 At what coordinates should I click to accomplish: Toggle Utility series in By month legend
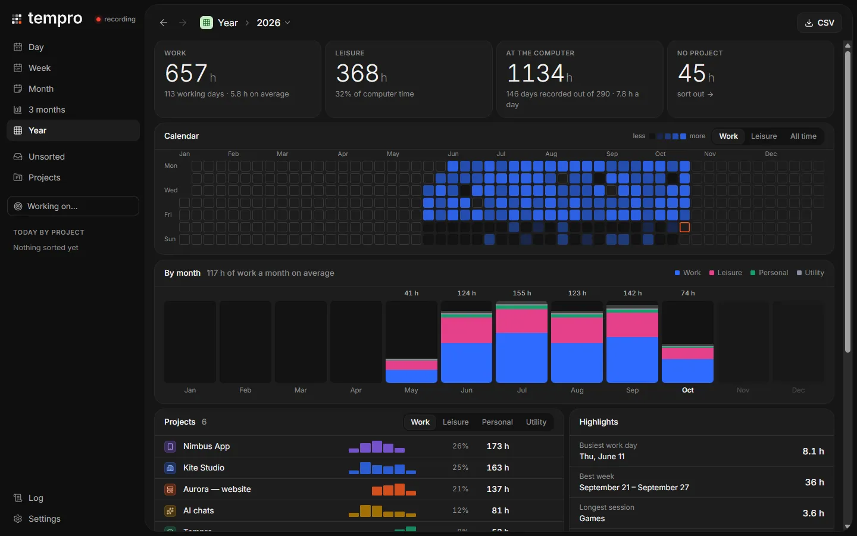tap(811, 273)
